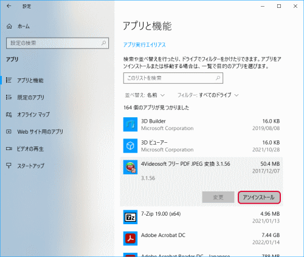Click the Adobe Acrobat DC app icon
This screenshot has height=257, width=304.
click(130, 239)
